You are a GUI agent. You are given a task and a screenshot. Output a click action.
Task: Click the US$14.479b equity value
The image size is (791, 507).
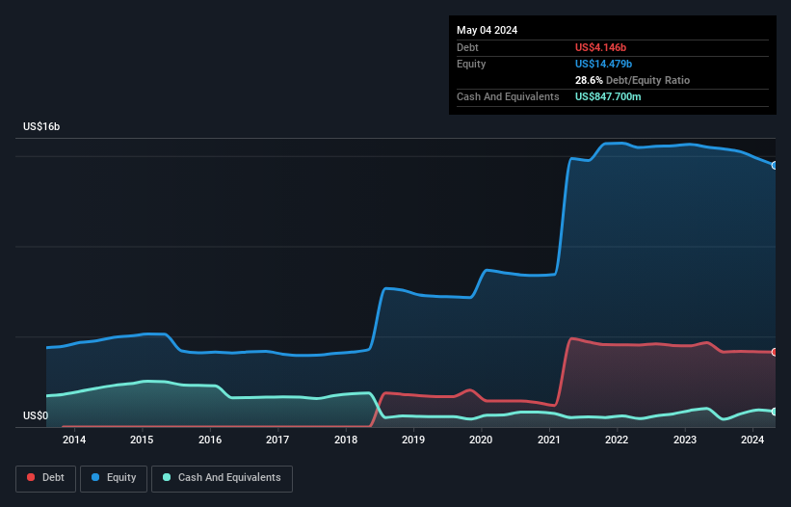603,64
